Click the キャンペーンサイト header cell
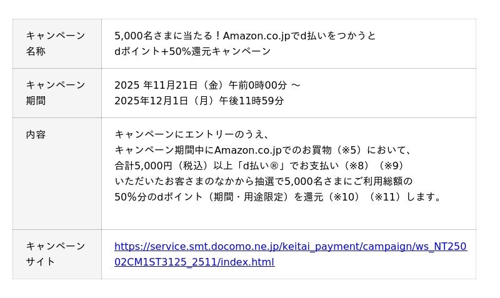Image resolution: width=500 pixels, height=298 pixels. [56, 254]
